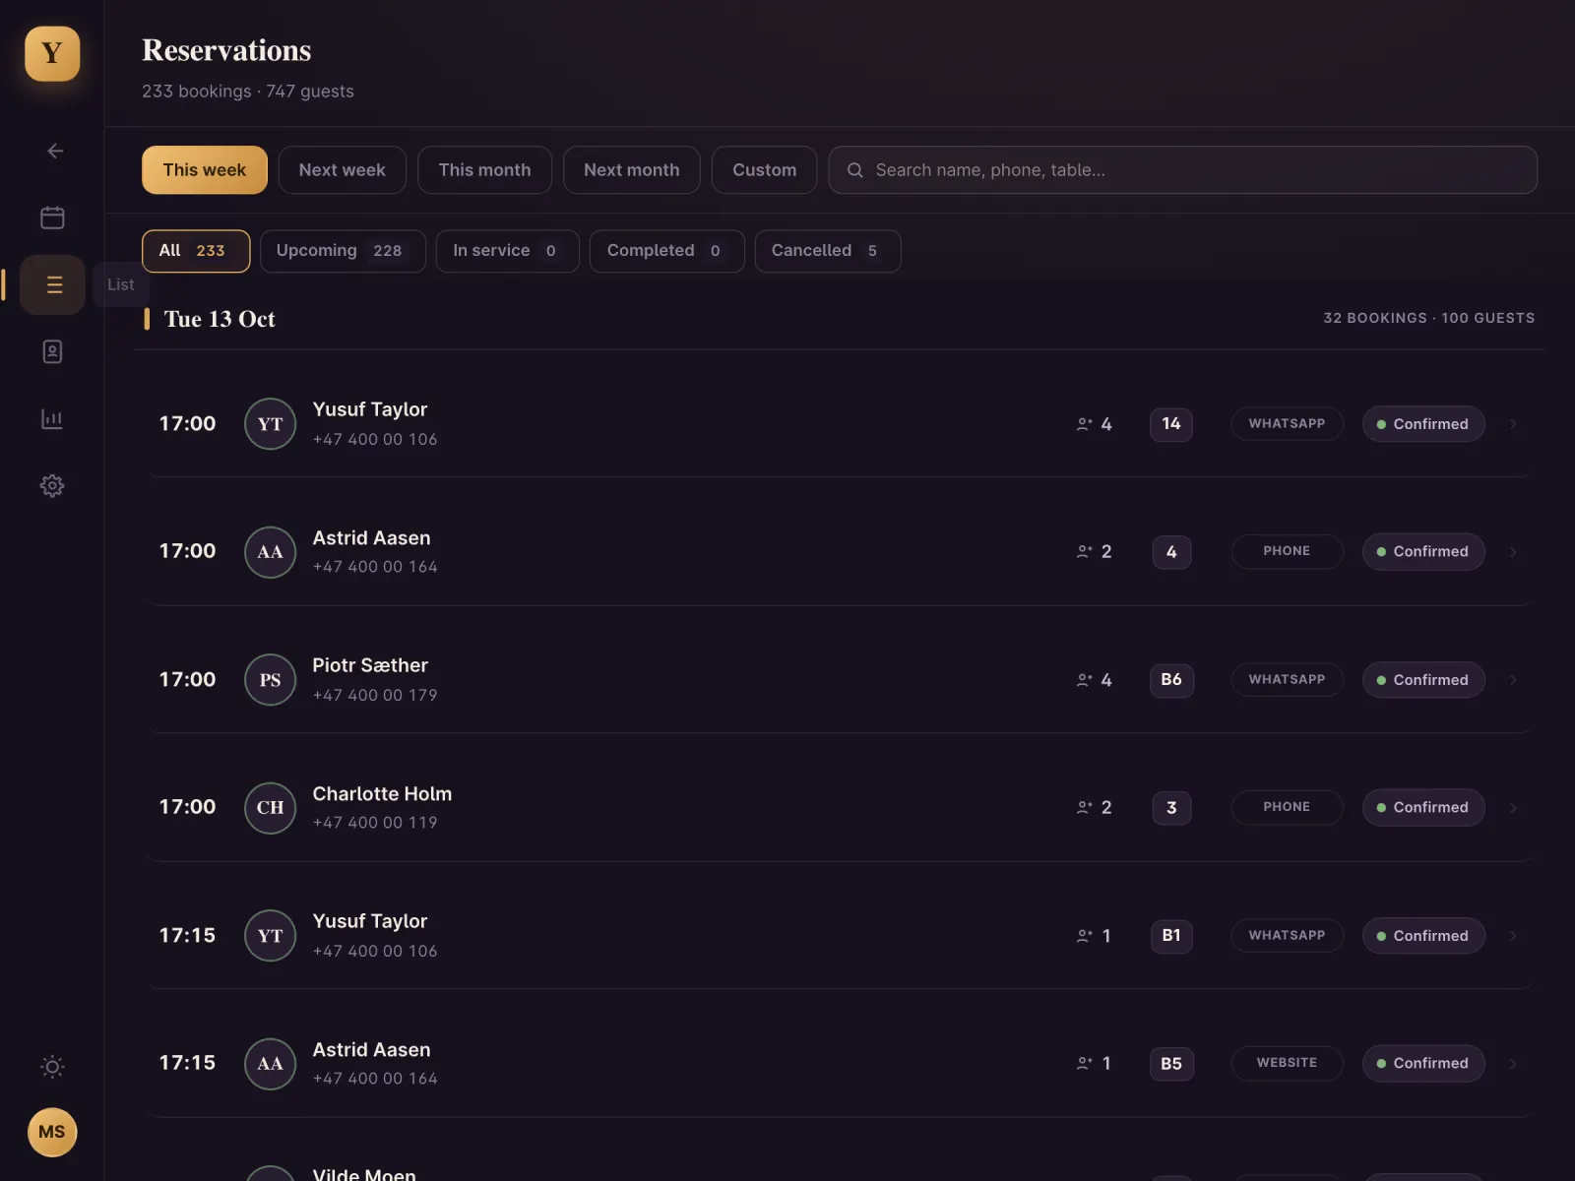This screenshot has height=1181, width=1575.
Task: Click guest count icon in 17:15 Astrid Aasen row
Action: click(x=1085, y=1064)
